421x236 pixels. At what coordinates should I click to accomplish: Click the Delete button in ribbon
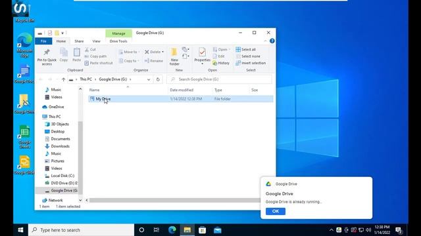coord(154,52)
